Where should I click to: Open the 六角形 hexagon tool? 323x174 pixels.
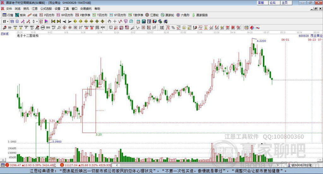(183, 15)
